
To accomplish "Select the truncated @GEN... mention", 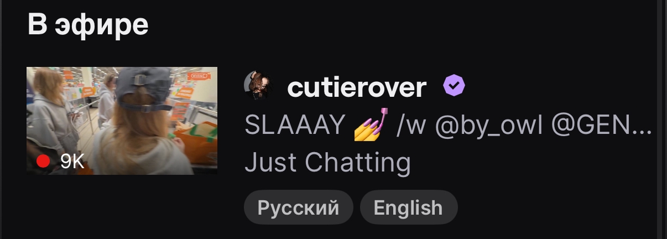I will click(601, 126).
